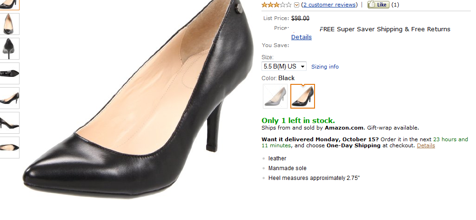
Task: View the front toe-on shoe thumbnail
Action: coord(9,24)
